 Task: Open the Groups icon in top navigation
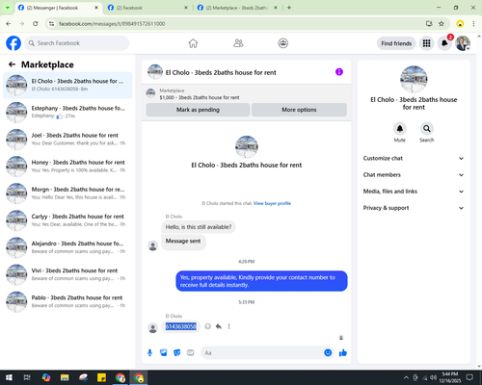[282, 43]
